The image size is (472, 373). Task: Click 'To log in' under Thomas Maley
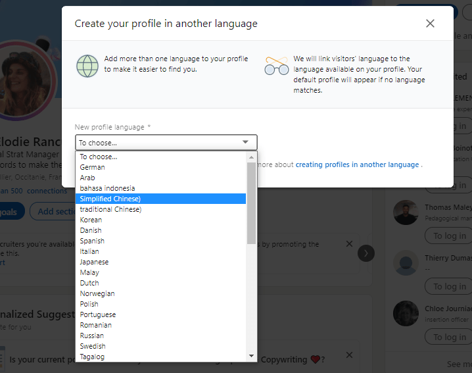click(x=449, y=236)
